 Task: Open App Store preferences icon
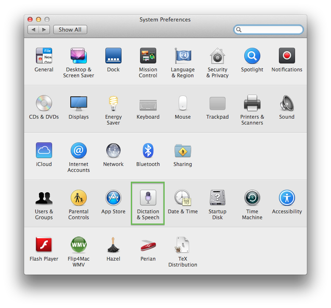click(x=113, y=198)
